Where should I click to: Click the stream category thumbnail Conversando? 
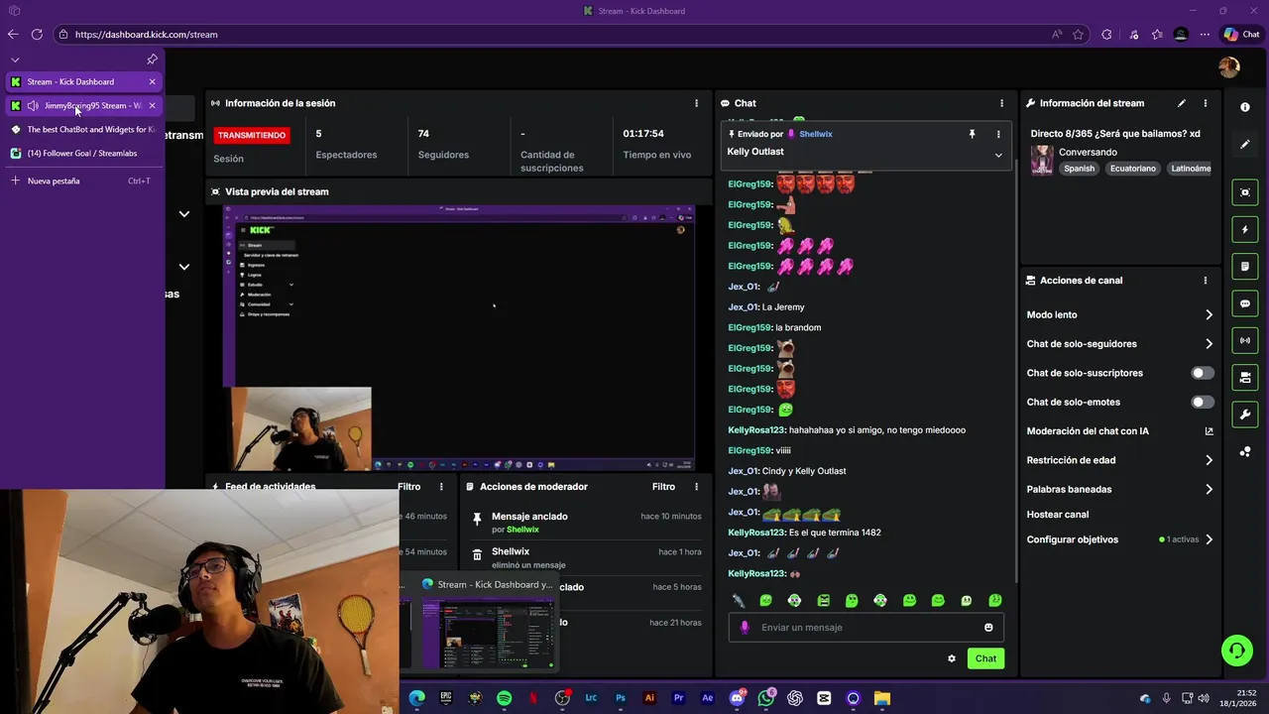click(x=1042, y=161)
